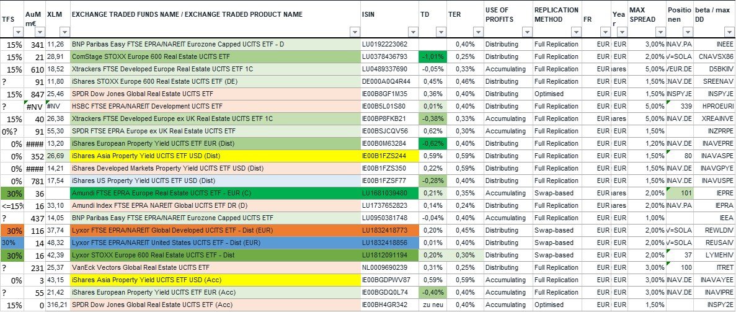
Task: Select the green -1,01% TD cell
Action: (432, 56)
